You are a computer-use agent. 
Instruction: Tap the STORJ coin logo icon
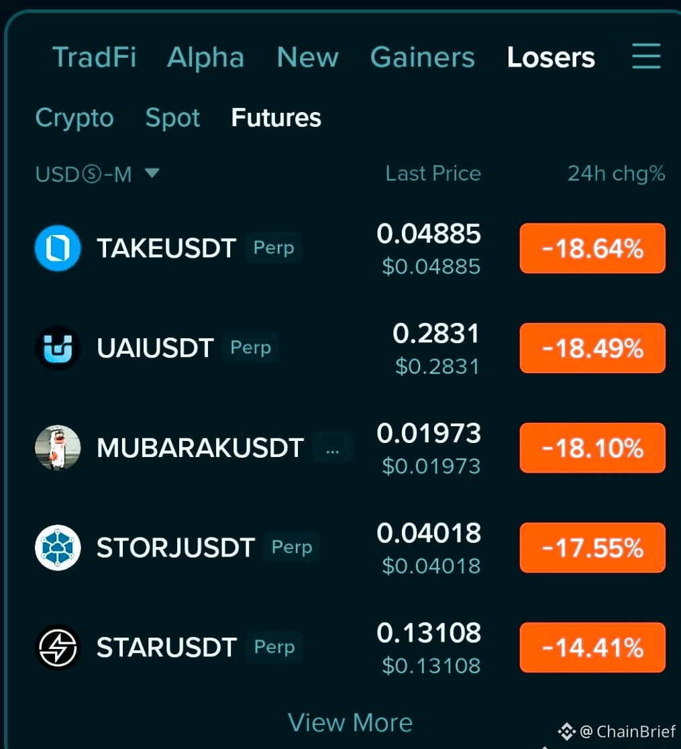pyautogui.click(x=58, y=548)
